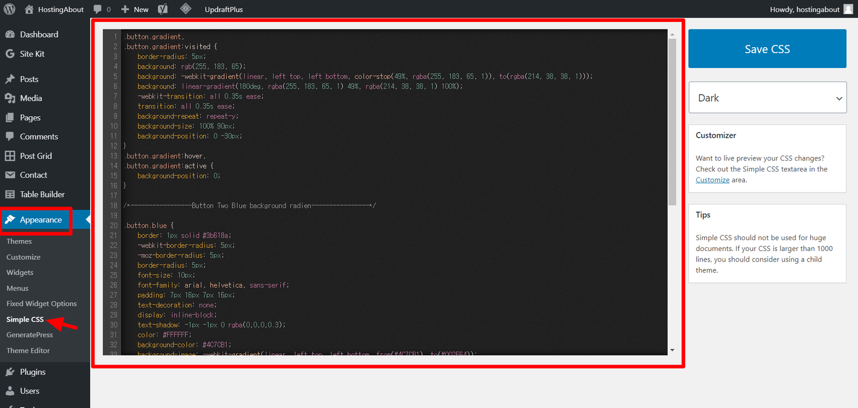Open the Media library menu
858x408 pixels.
(31, 98)
